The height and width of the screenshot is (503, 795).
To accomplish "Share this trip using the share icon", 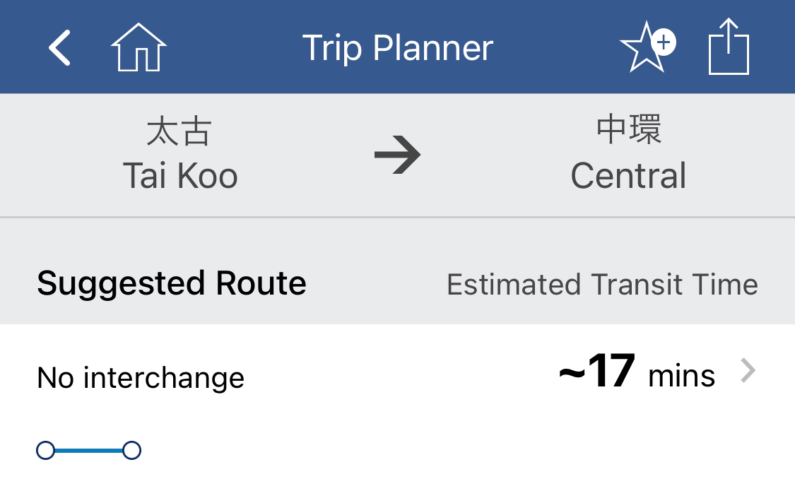I will [x=729, y=46].
